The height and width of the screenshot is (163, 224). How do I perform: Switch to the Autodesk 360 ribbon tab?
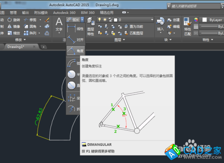64,13
